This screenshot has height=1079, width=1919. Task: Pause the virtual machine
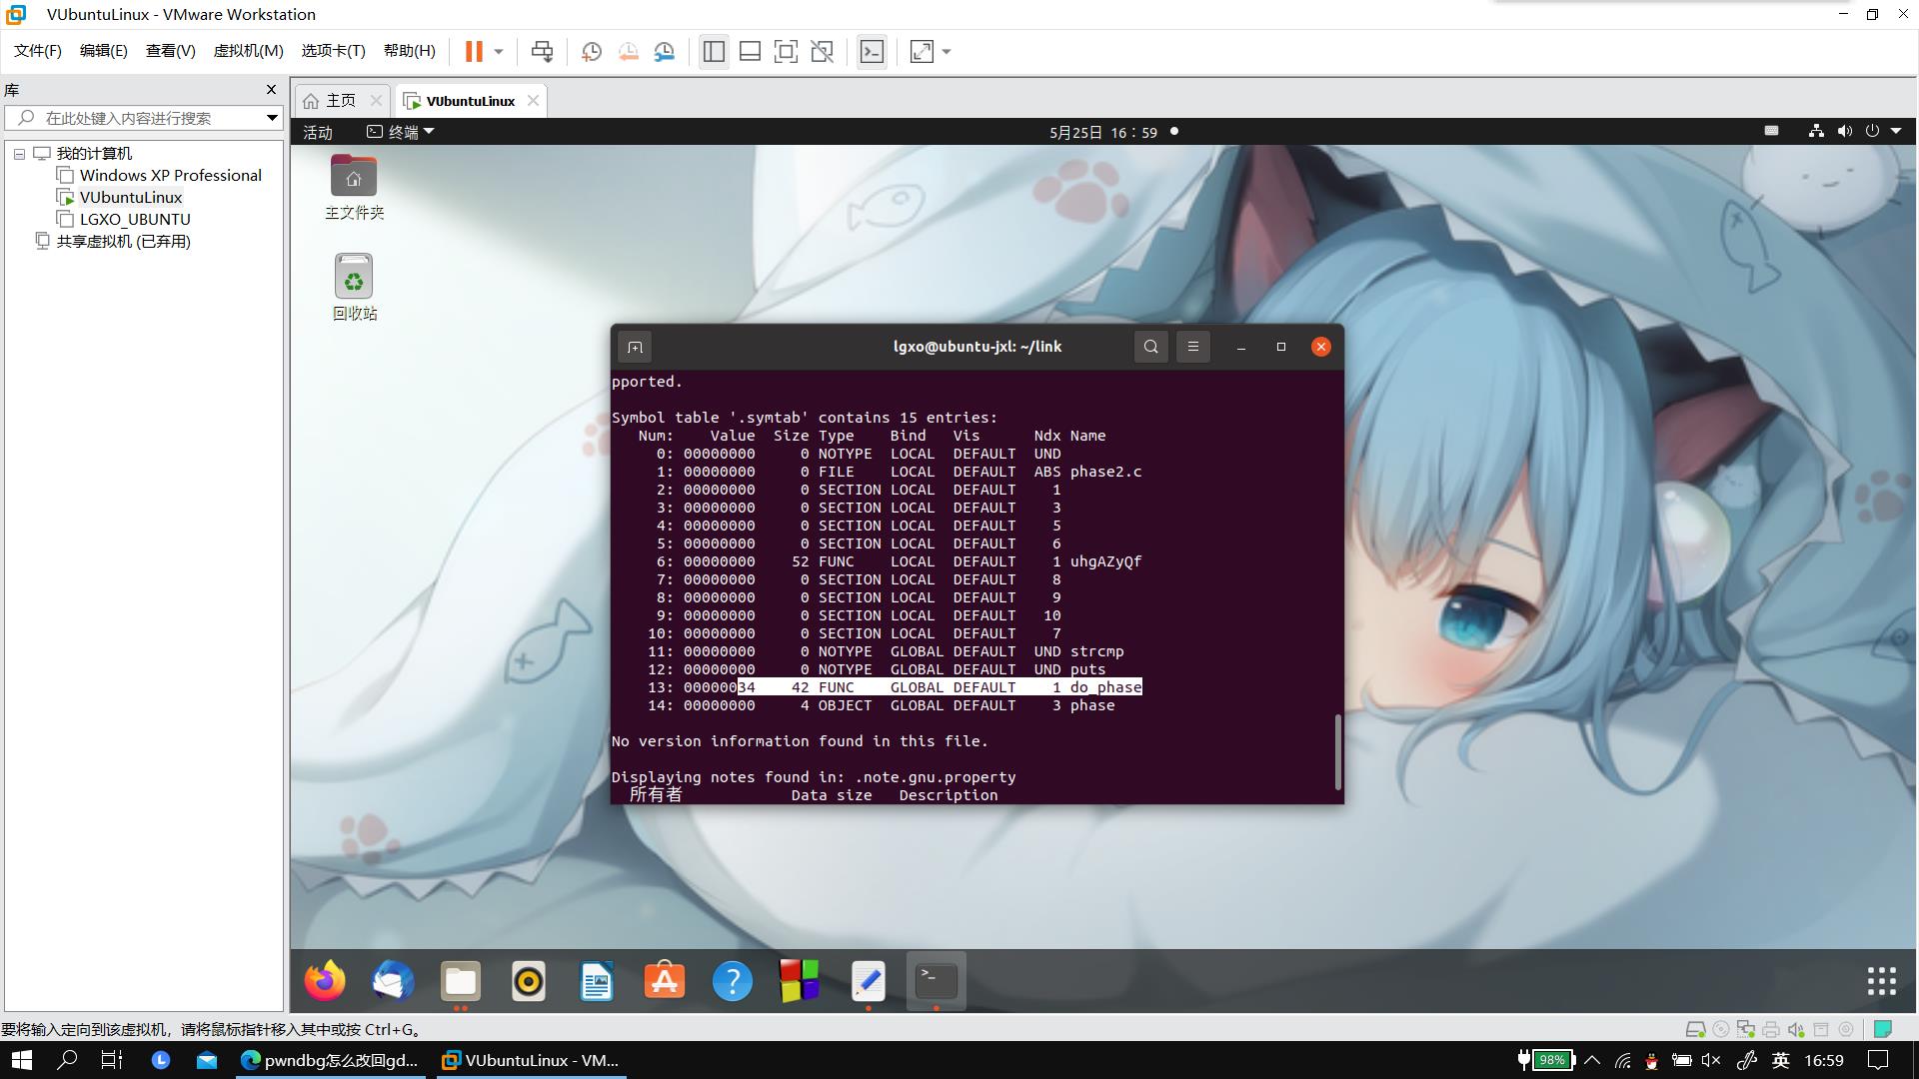(474, 51)
